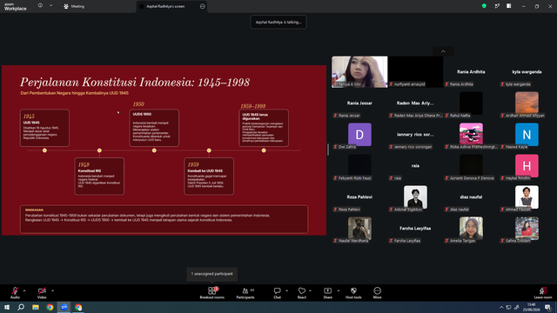This screenshot has height=313, width=557.
Task: Open Breakout rooms panel
Action: pos(212,293)
